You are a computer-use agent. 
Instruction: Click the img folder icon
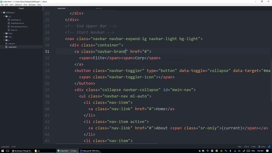tap(7, 37)
